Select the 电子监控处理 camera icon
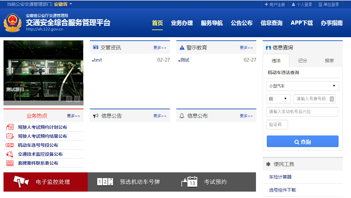Screen dimensions: 351x198 21,182
